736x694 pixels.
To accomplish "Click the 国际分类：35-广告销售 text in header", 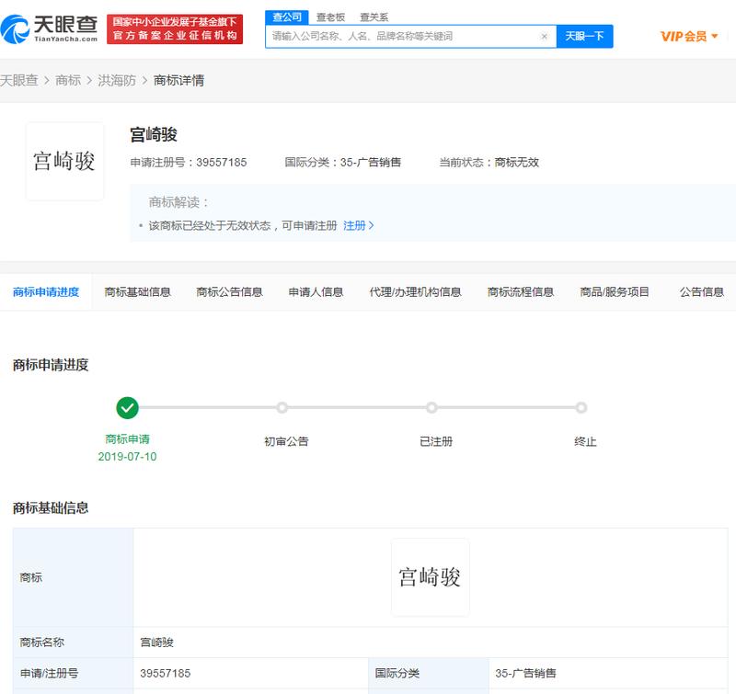I will tap(342, 163).
